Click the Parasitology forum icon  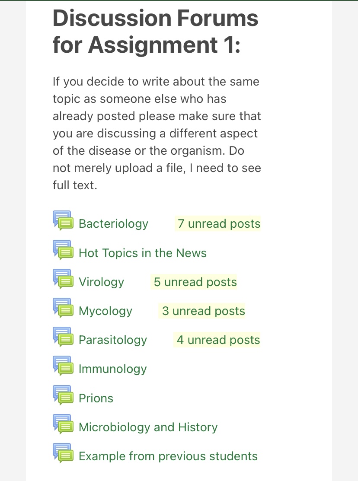(63, 336)
